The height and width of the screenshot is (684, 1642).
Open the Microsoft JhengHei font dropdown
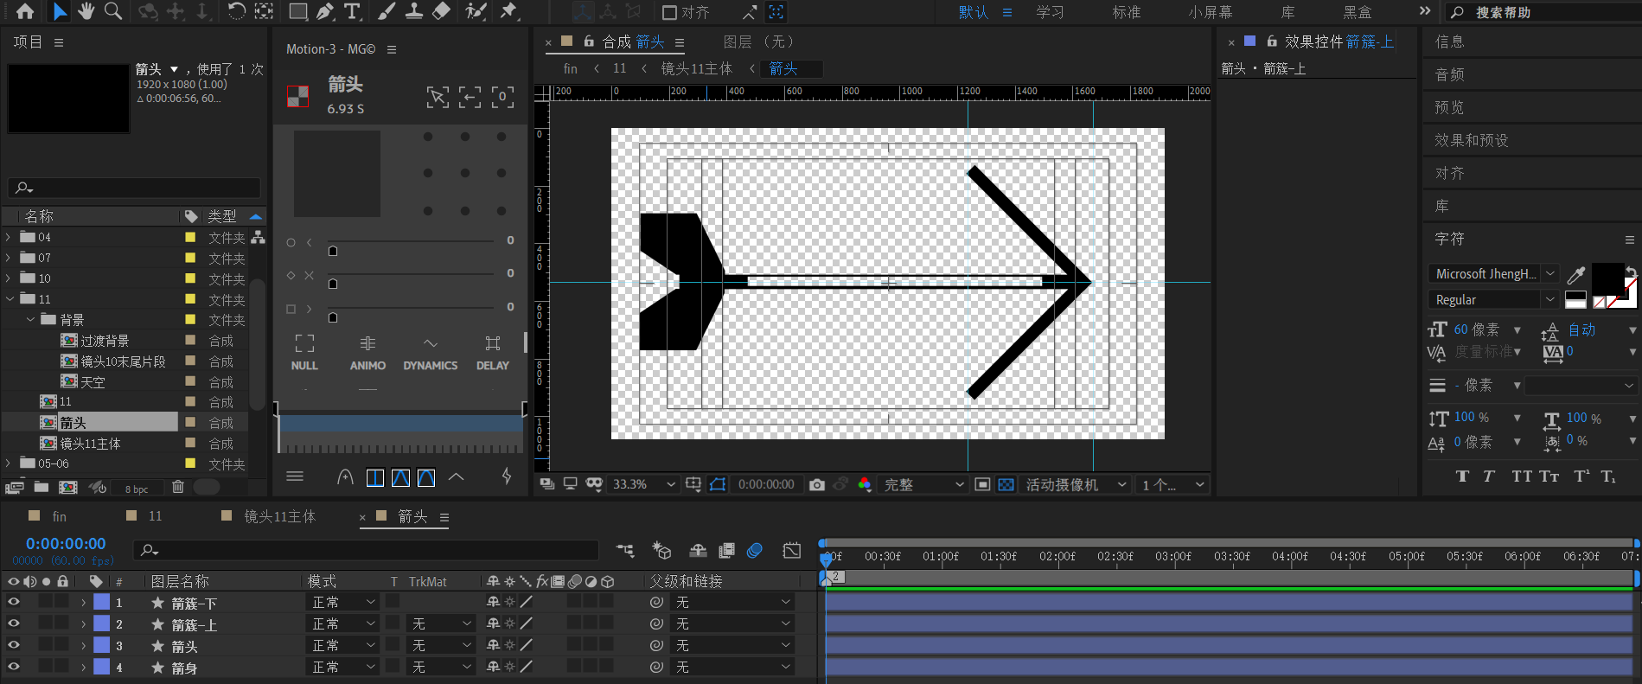click(1493, 273)
